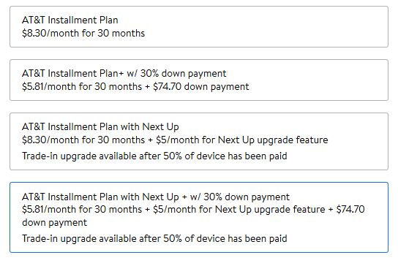The height and width of the screenshot is (266, 398).
Task: Click '$5/month for Next Up upgrade feature' in the third card
Action: pos(242,140)
